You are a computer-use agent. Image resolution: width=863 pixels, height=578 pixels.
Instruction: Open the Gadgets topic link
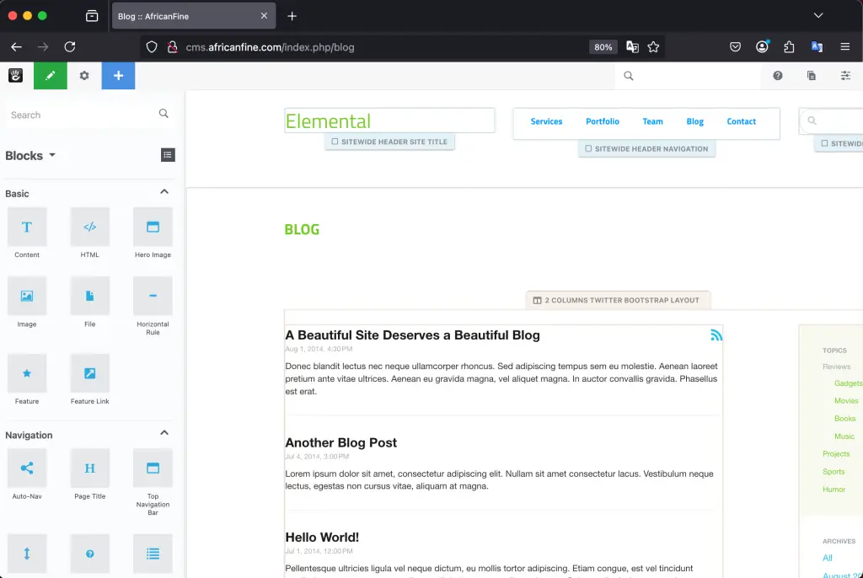(x=846, y=383)
